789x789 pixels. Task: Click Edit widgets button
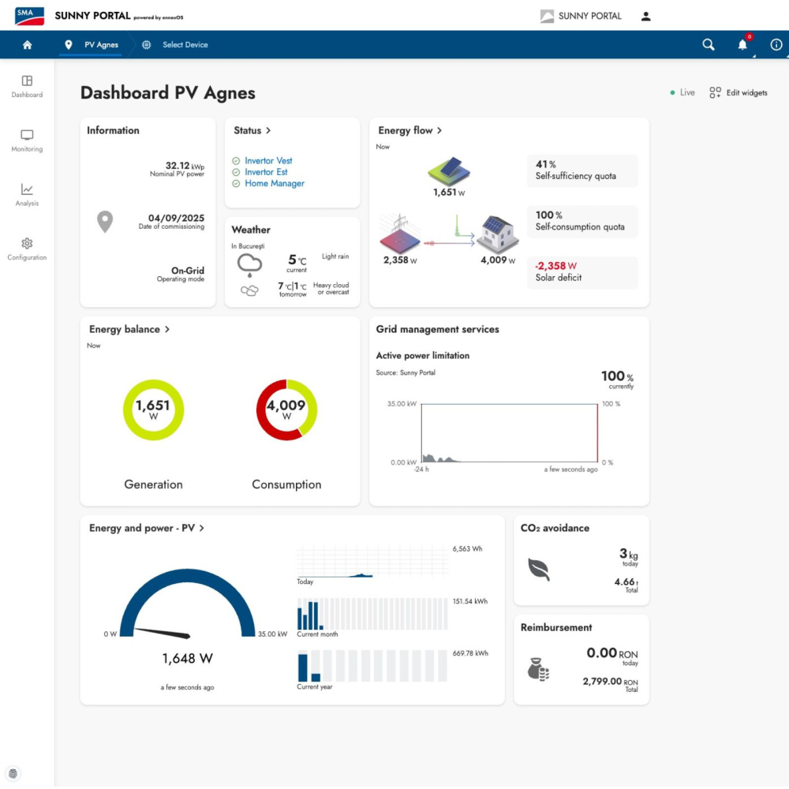[x=739, y=92]
